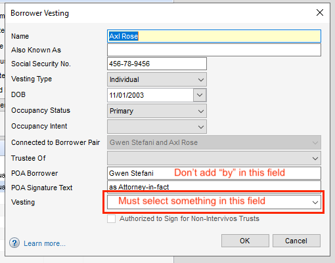Screen dimensions: 335x263
Task: Expand the empty Occupancy Intent combo box
Action: [x=157, y=127]
